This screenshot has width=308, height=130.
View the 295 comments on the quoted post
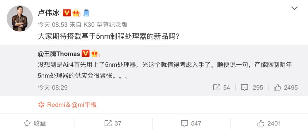coord(252,88)
